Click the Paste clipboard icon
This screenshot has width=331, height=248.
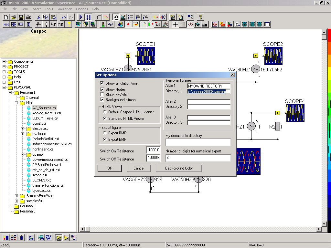(x=53, y=17)
